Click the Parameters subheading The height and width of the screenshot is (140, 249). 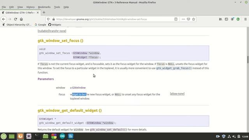pyautogui.click(x=46, y=79)
